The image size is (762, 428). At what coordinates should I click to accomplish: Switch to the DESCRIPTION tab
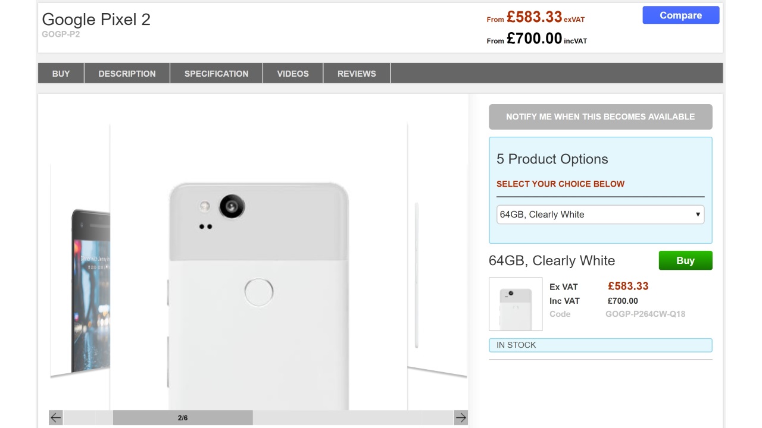click(127, 74)
